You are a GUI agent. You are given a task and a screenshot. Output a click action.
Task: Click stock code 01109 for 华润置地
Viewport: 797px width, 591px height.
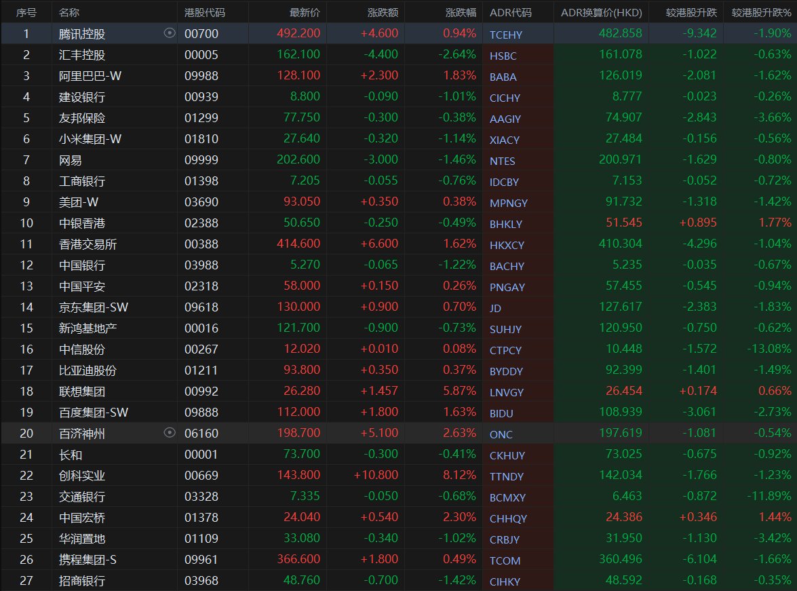201,538
